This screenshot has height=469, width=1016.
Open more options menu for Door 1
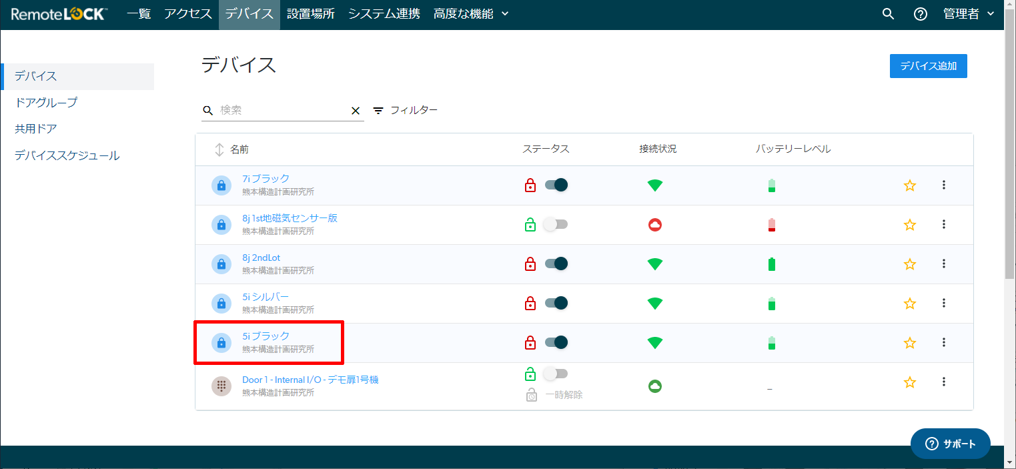tap(944, 382)
